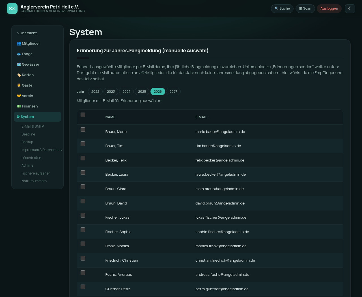
Task: Open the Suche search button
Action: click(x=282, y=8)
